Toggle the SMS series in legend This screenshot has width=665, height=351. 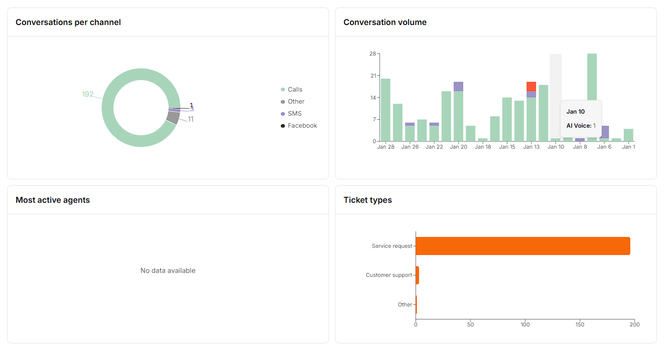click(x=294, y=114)
